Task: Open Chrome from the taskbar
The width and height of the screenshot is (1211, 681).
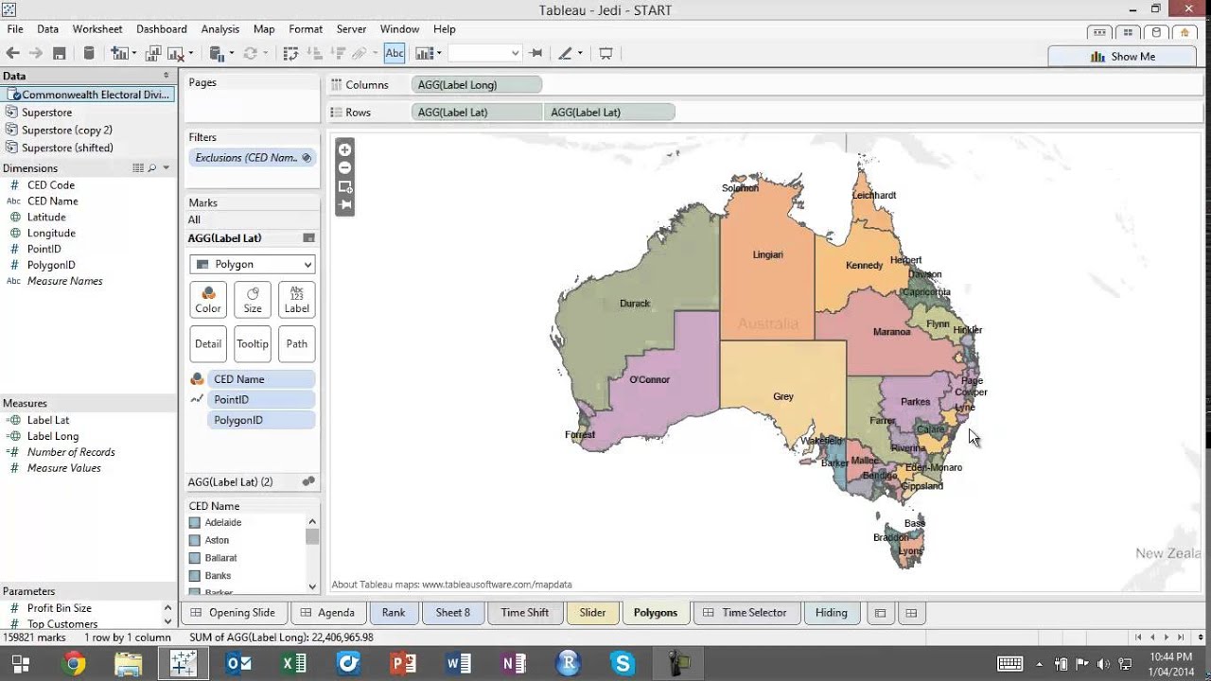Action: pos(74,664)
